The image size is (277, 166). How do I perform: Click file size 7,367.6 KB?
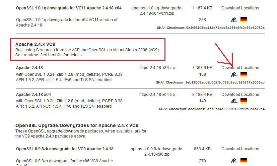point(202,68)
